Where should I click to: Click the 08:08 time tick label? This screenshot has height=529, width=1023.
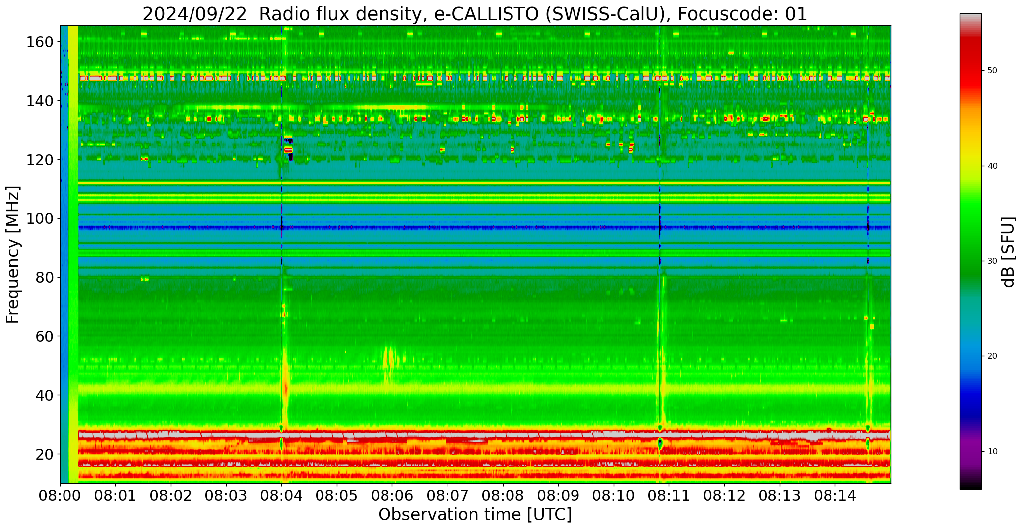pos(503,495)
